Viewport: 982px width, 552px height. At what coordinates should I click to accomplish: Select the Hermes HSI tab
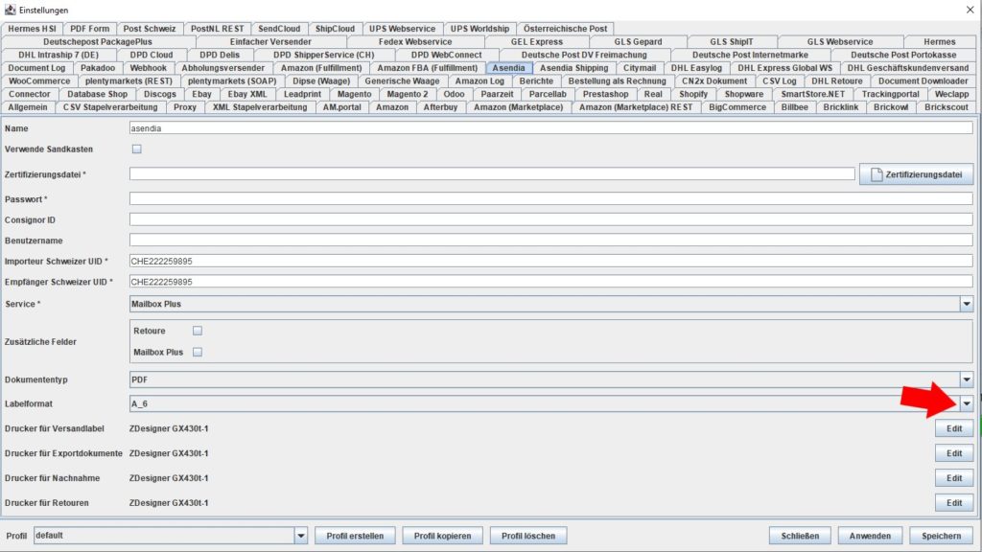coord(32,28)
